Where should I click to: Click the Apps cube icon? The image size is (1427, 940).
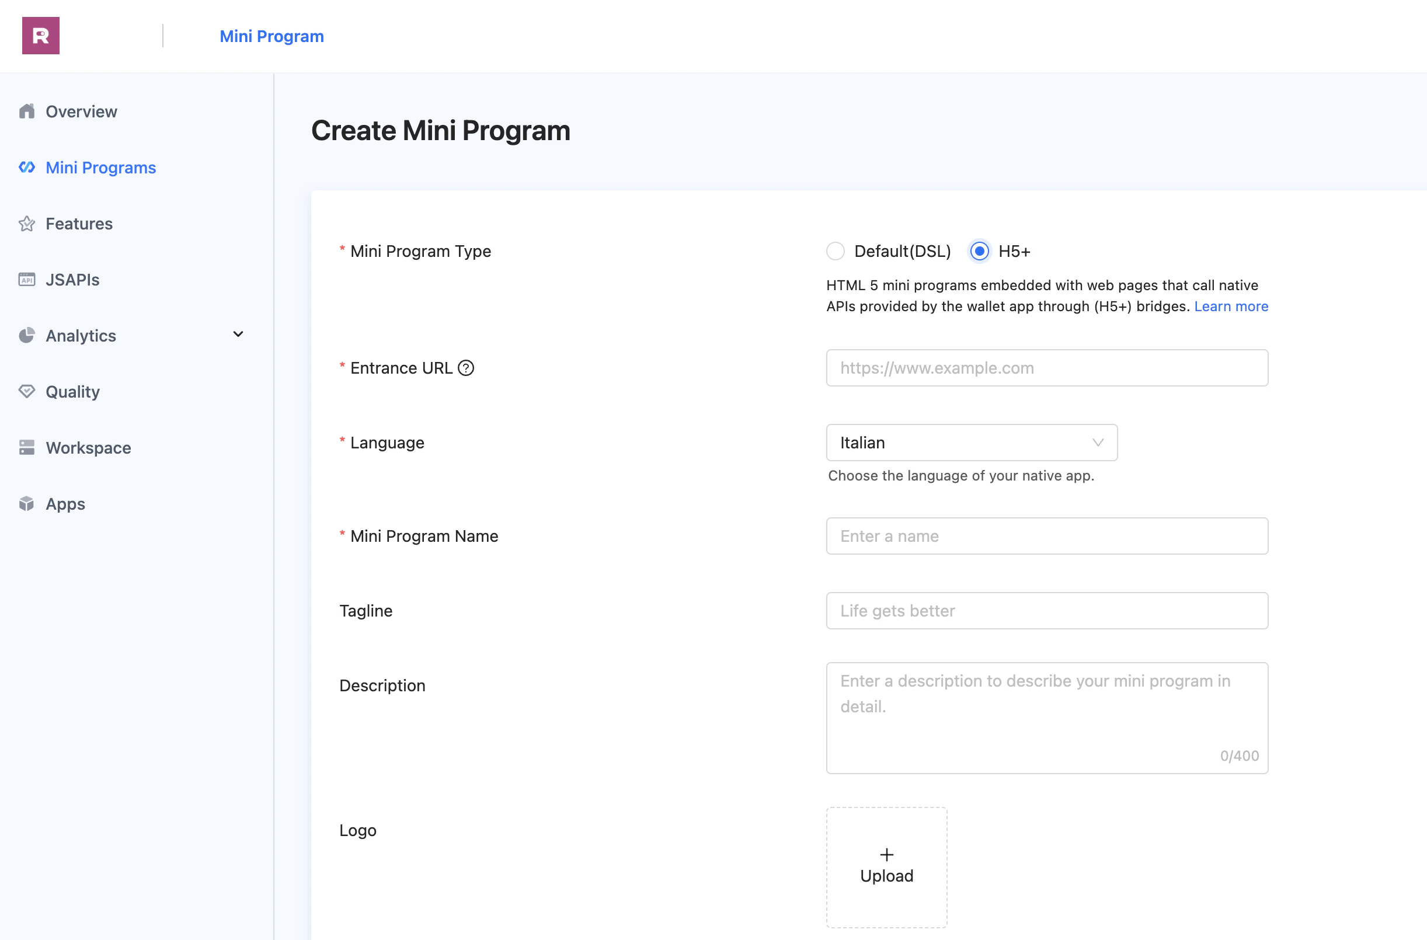pos(27,503)
